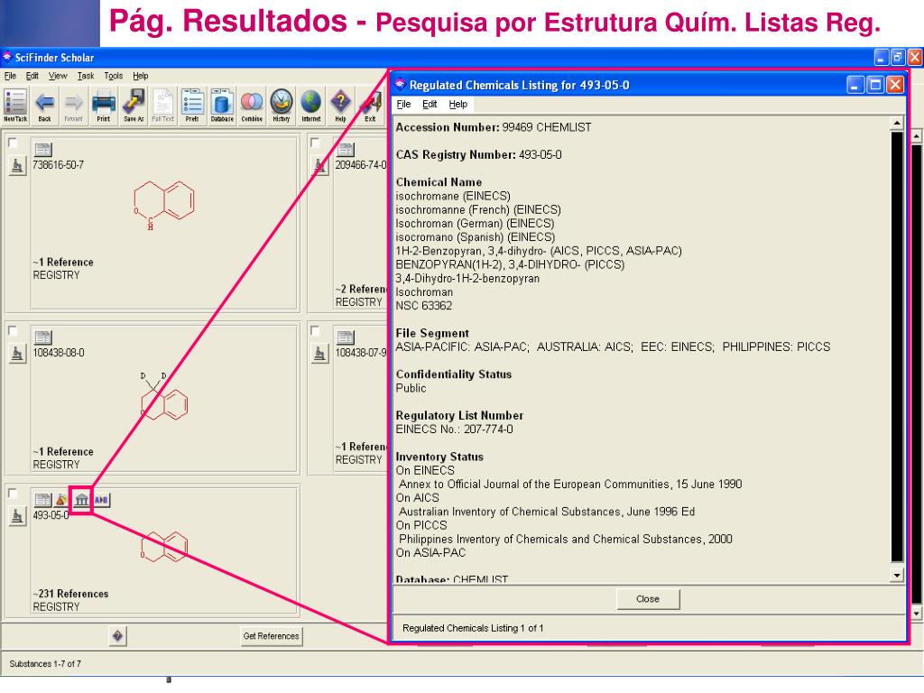Click the Print toolbar icon
The width and height of the screenshot is (924, 693).
[104, 105]
